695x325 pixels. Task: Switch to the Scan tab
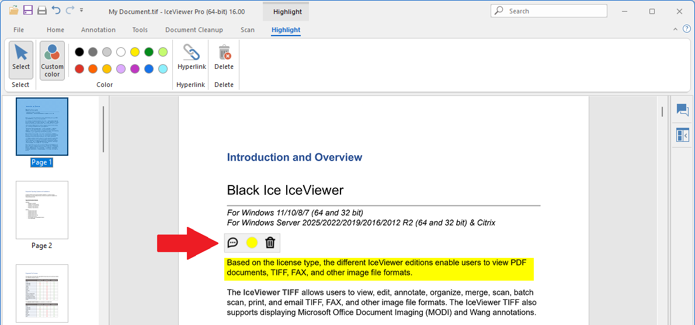(x=248, y=30)
